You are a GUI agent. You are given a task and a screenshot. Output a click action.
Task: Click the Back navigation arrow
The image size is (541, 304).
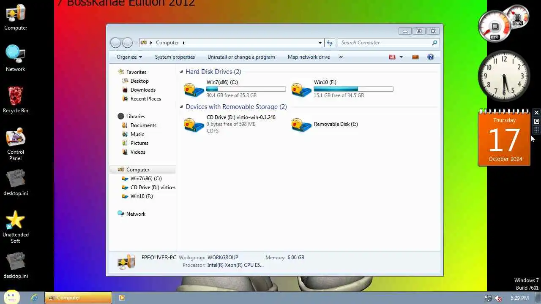pyautogui.click(x=115, y=43)
